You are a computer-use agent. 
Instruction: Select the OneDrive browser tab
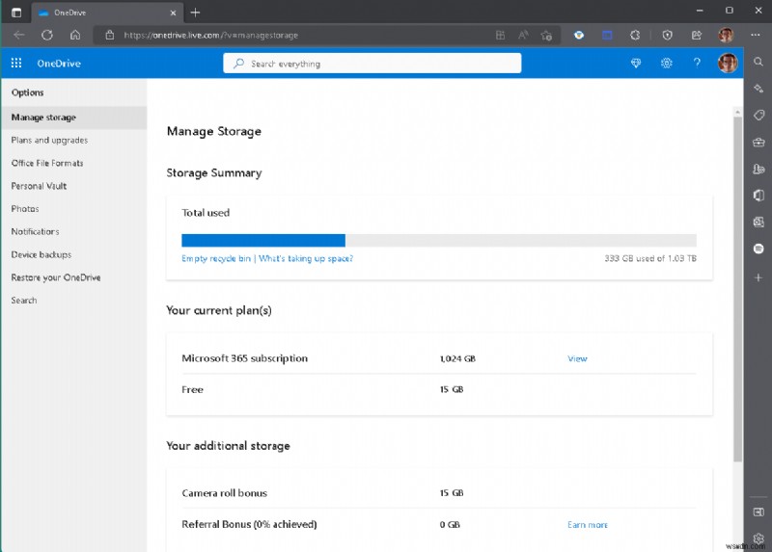[107, 13]
